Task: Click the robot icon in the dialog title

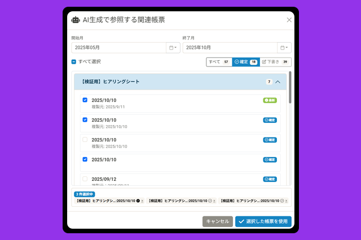Action: (x=76, y=20)
